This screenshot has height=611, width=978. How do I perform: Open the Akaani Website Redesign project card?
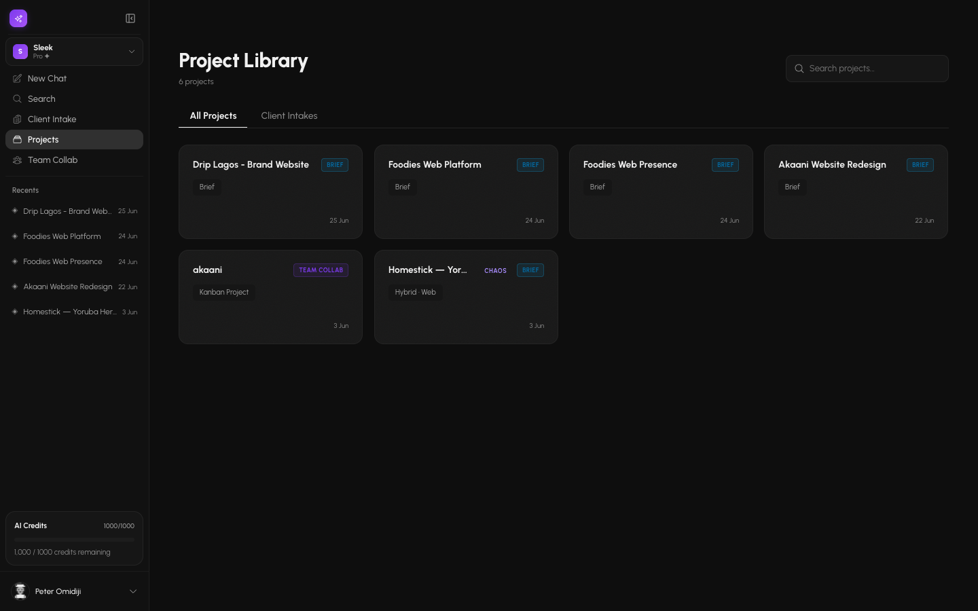click(856, 191)
